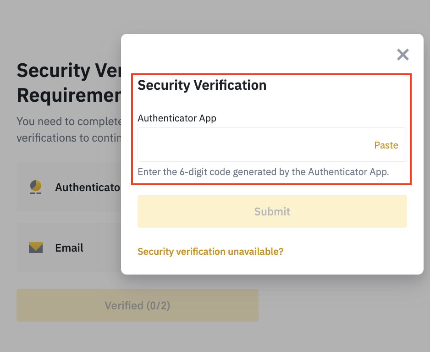Click the Verified (0/2) button
This screenshot has width=430, height=352.
138,305
